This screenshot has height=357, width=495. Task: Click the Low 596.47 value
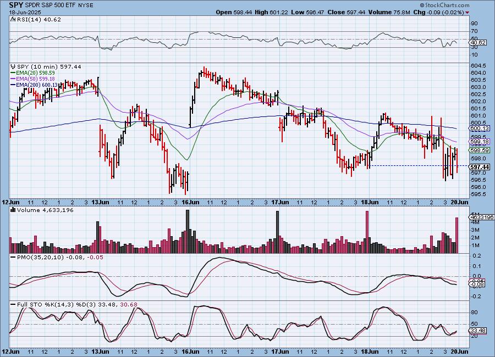(307, 12)
